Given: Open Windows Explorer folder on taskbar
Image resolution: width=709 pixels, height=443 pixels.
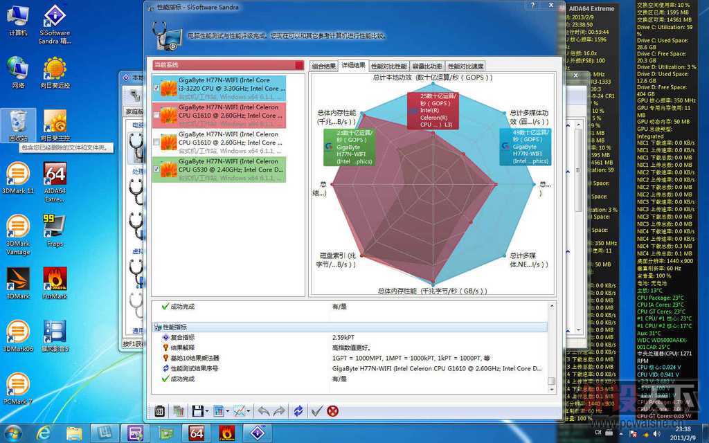Looking at the screenshot, I should [74, 433].
